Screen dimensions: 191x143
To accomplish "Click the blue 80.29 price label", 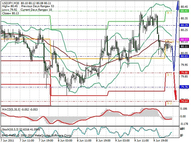I will tap(184, 25).
